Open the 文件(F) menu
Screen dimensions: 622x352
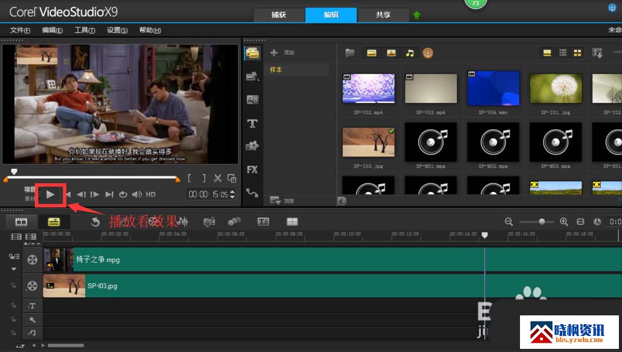coord(20,30)
